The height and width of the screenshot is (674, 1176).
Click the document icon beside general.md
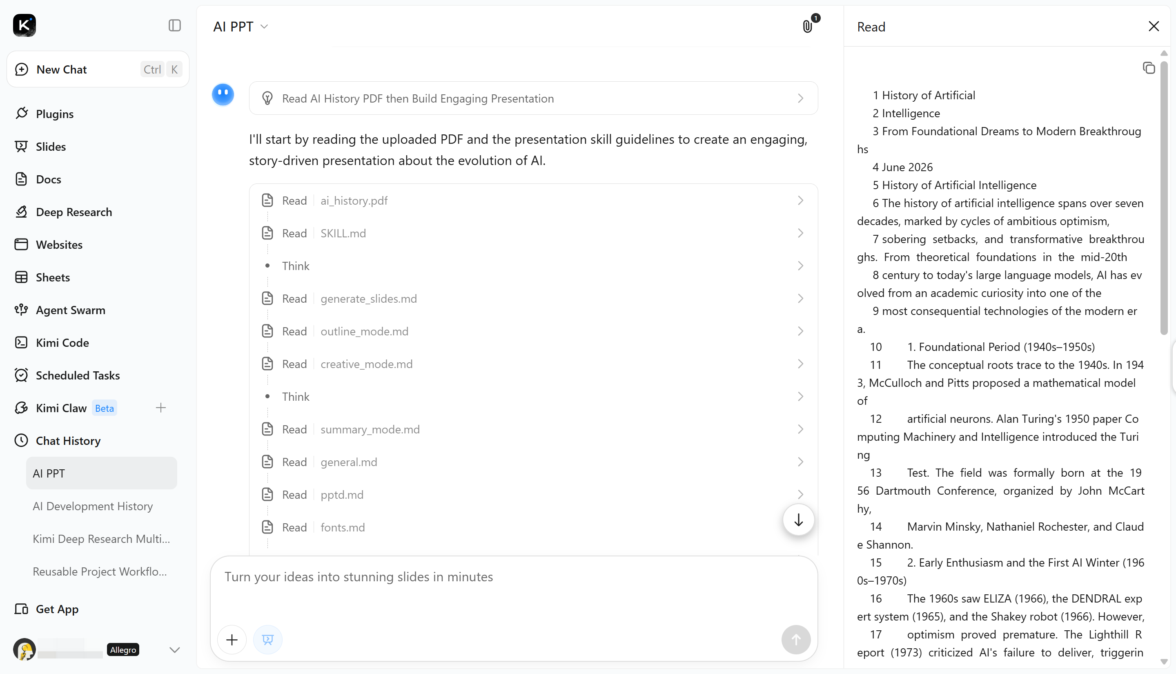(267, 462)
